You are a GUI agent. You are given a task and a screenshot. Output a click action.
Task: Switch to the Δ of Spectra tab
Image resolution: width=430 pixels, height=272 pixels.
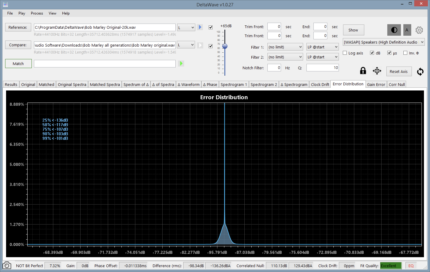pos(163,84)
